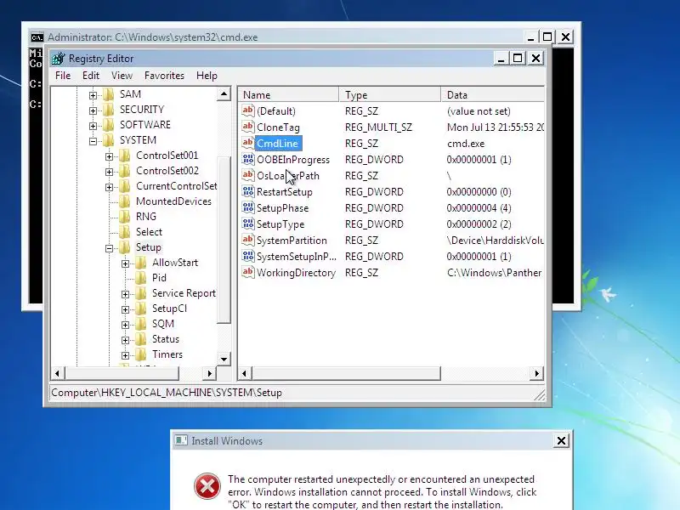
Task: Maximize the Registry Editor window
Action: click(518, 58)
